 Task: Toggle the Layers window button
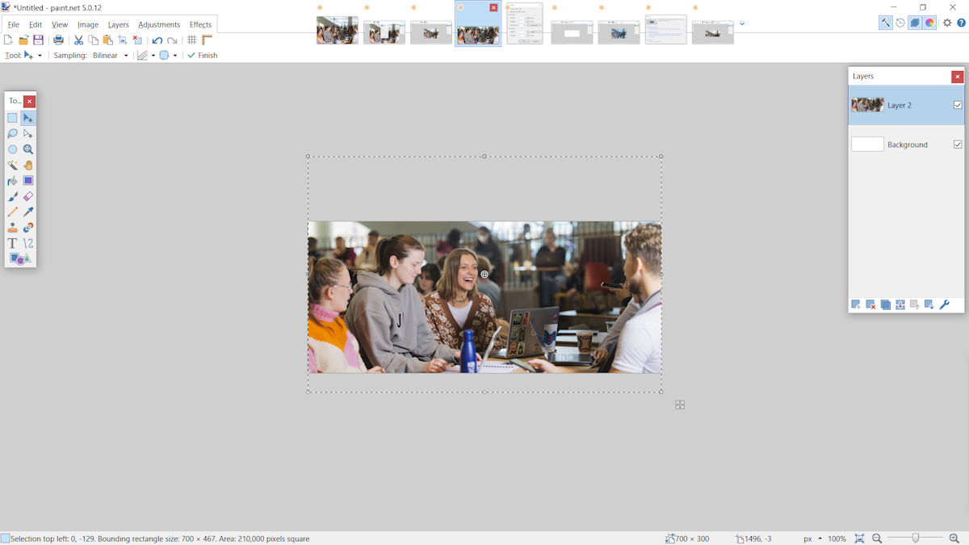click(915, 23)
